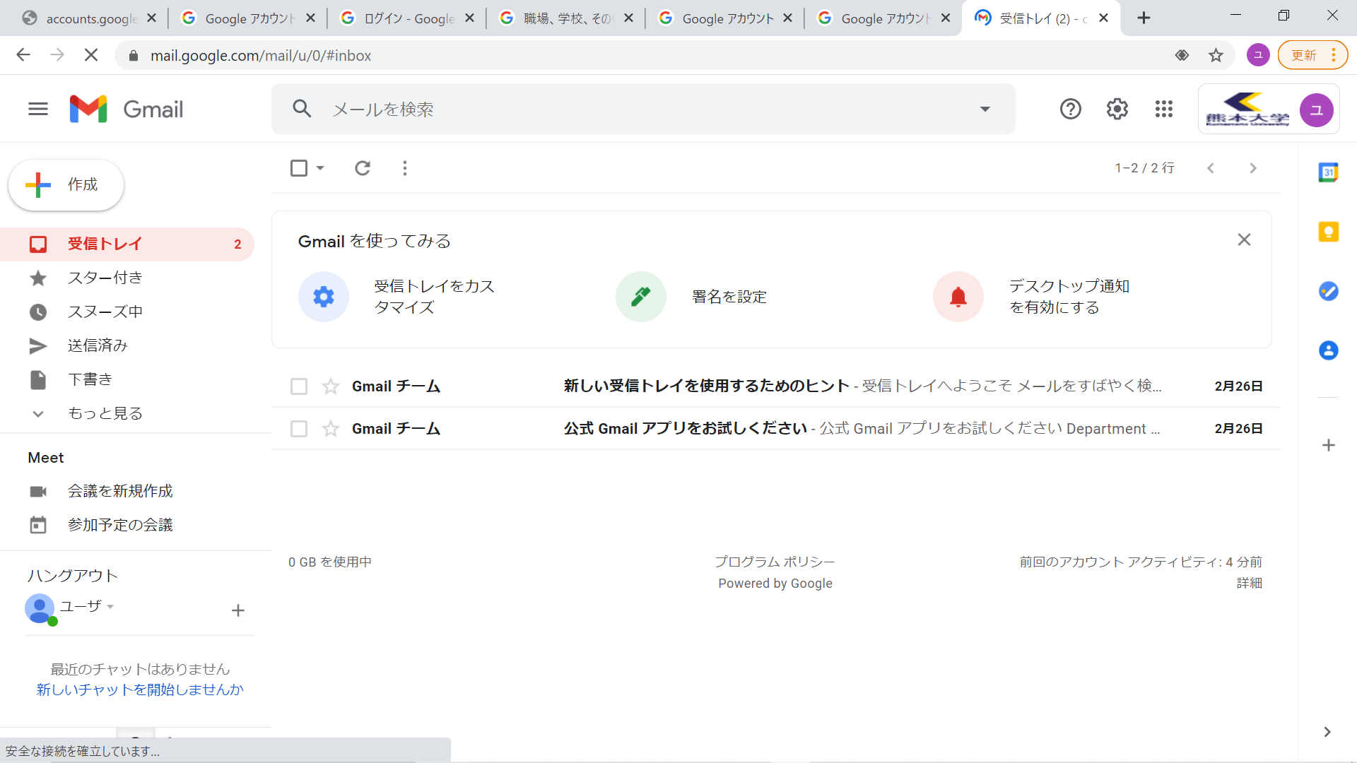Stop page loading X button

tap(91, 55)
